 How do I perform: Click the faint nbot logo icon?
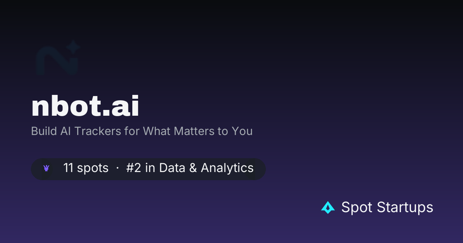(58, 58)
